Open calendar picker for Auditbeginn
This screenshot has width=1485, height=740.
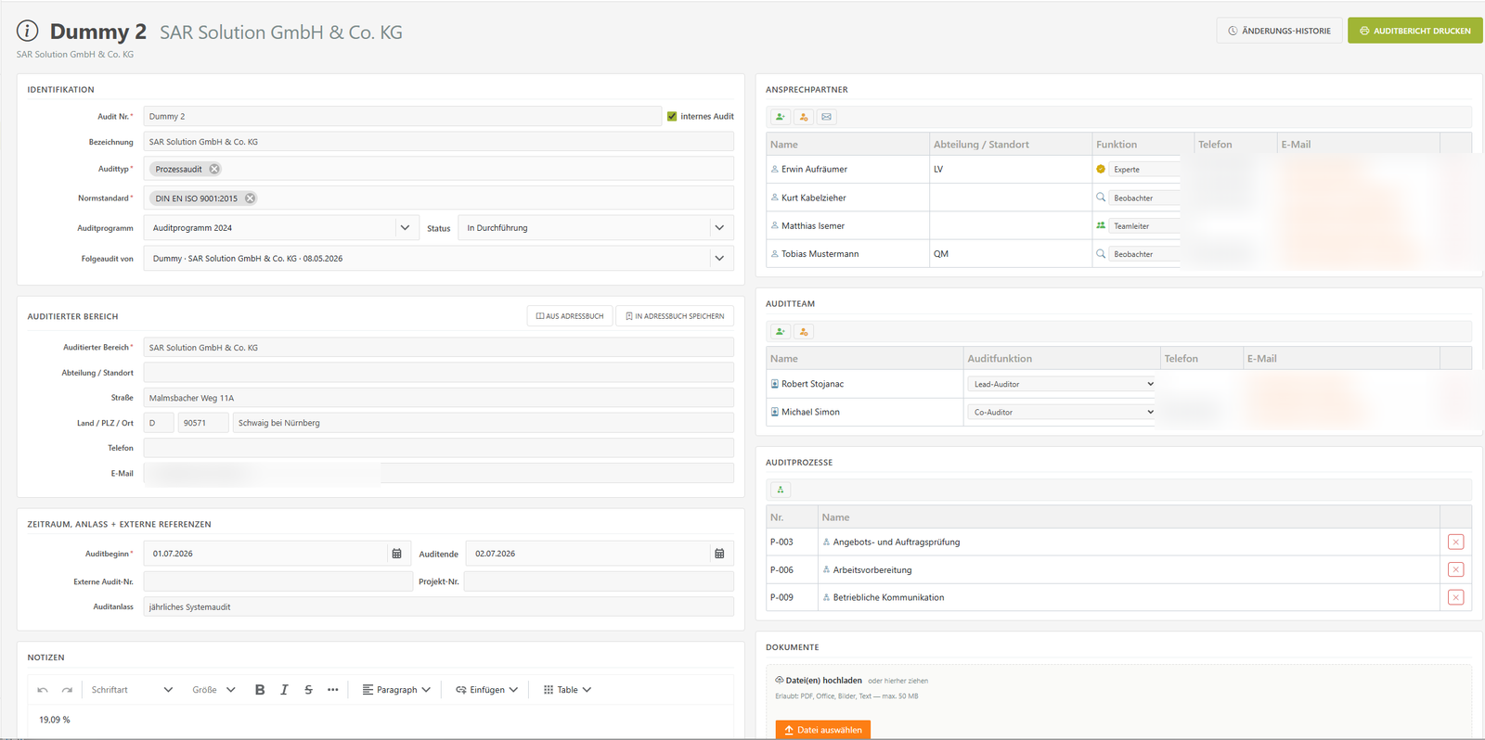(397, 554)
